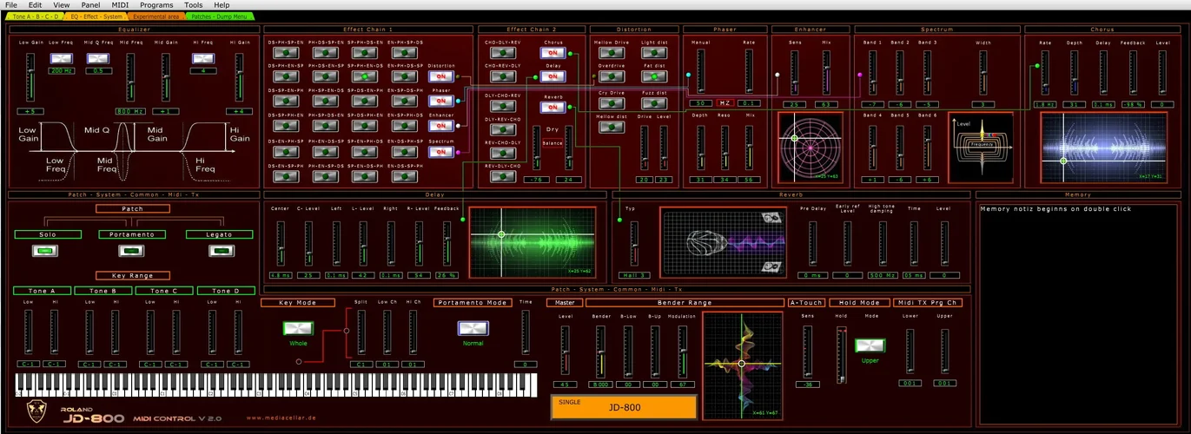The height and width of the screenshot is (434, 1191).
Task: Open the Programs menu
Action: click(x=156, y=5)
